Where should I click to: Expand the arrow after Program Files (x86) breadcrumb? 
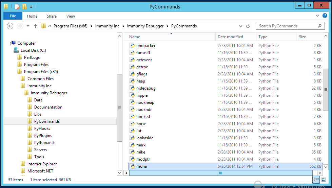pos(91,26)
